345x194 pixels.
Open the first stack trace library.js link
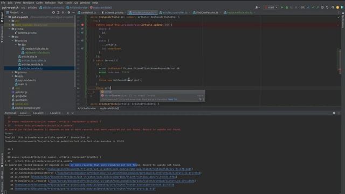[120, 169]
